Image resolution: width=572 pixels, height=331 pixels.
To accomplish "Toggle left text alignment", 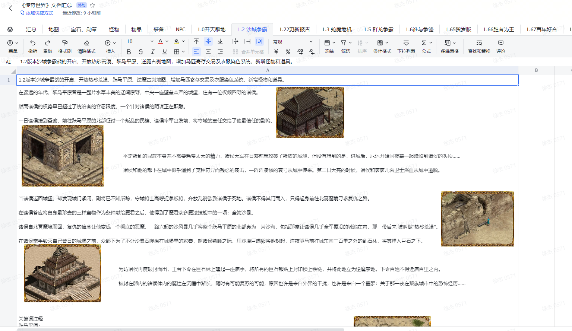I will (x=196, y=52).
